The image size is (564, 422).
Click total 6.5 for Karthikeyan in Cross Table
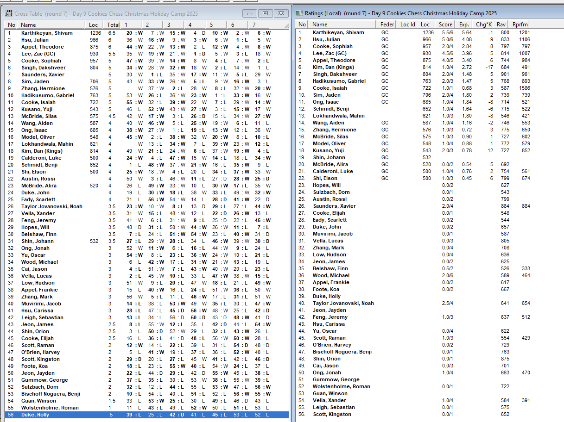tap(112, 33)
